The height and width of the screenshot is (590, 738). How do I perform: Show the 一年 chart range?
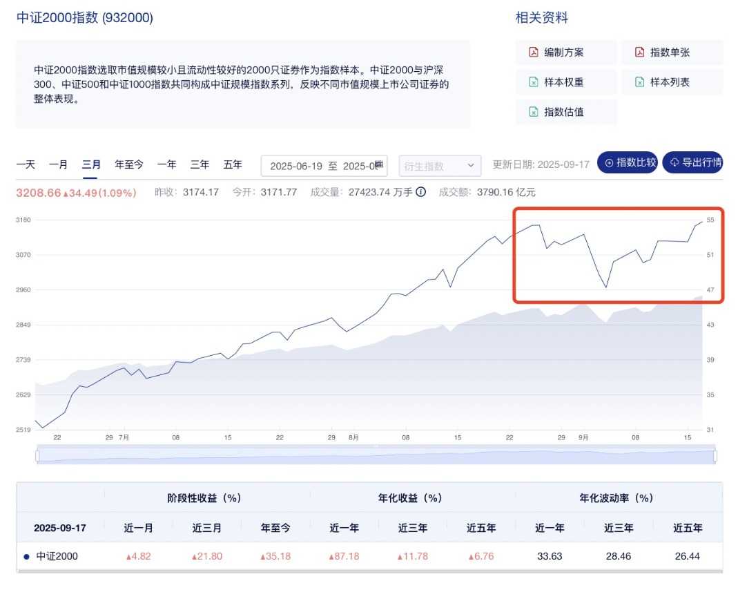pyautogui.click(x=166, y=164)
